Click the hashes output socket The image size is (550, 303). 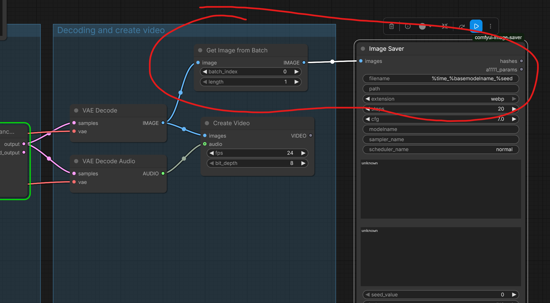point(521,61)
